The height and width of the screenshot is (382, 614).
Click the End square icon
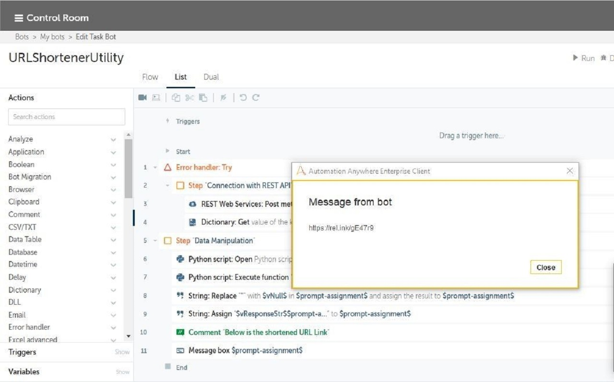[168, 367]
